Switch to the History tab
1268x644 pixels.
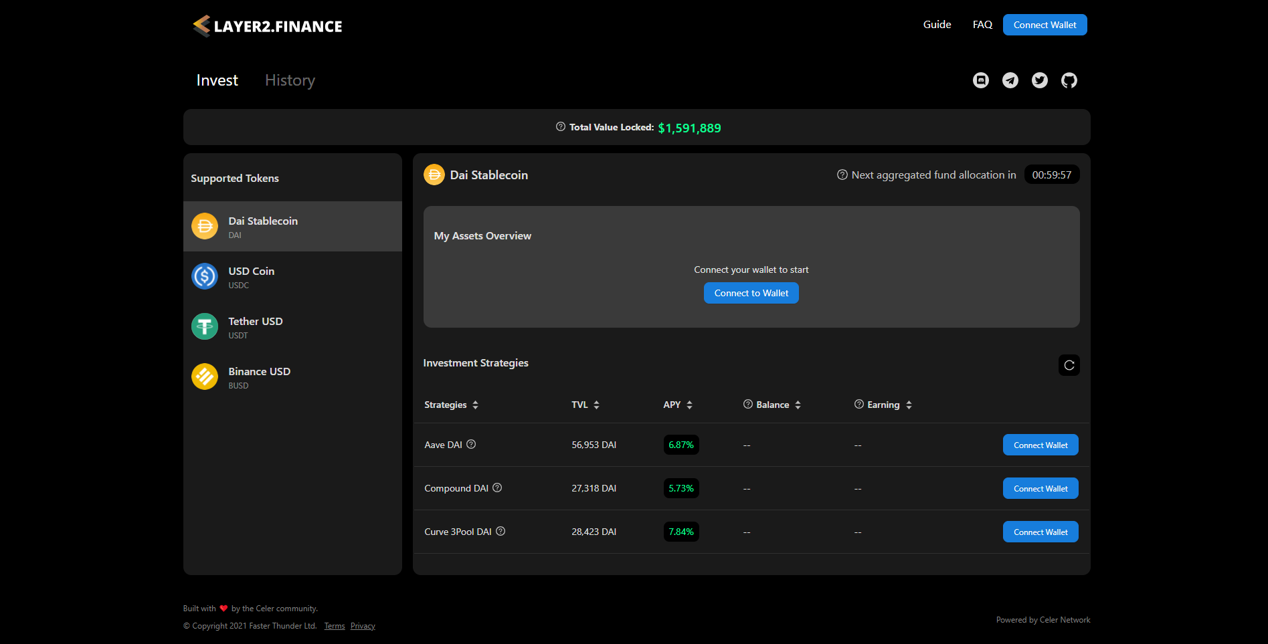pyautogui.click(x=290, y=80)
